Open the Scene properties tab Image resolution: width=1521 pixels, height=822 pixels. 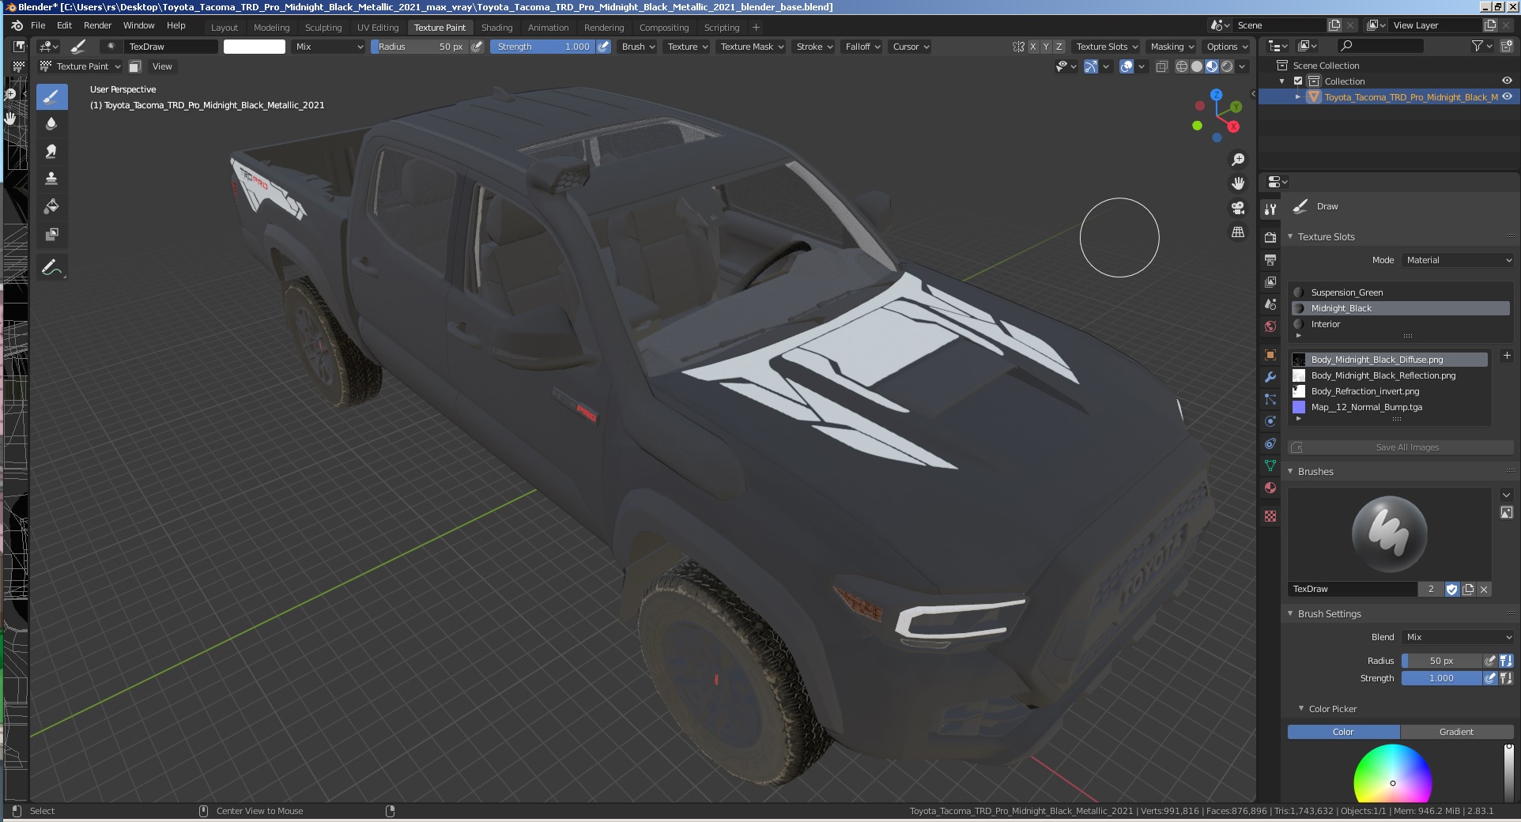tap(1270, 304)
